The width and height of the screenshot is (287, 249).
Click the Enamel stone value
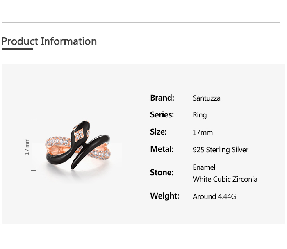tap(204, 167)
